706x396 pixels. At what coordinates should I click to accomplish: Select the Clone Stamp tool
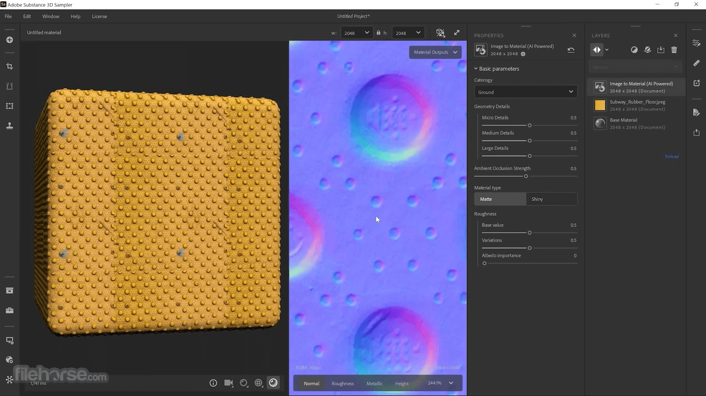(9, 126)
